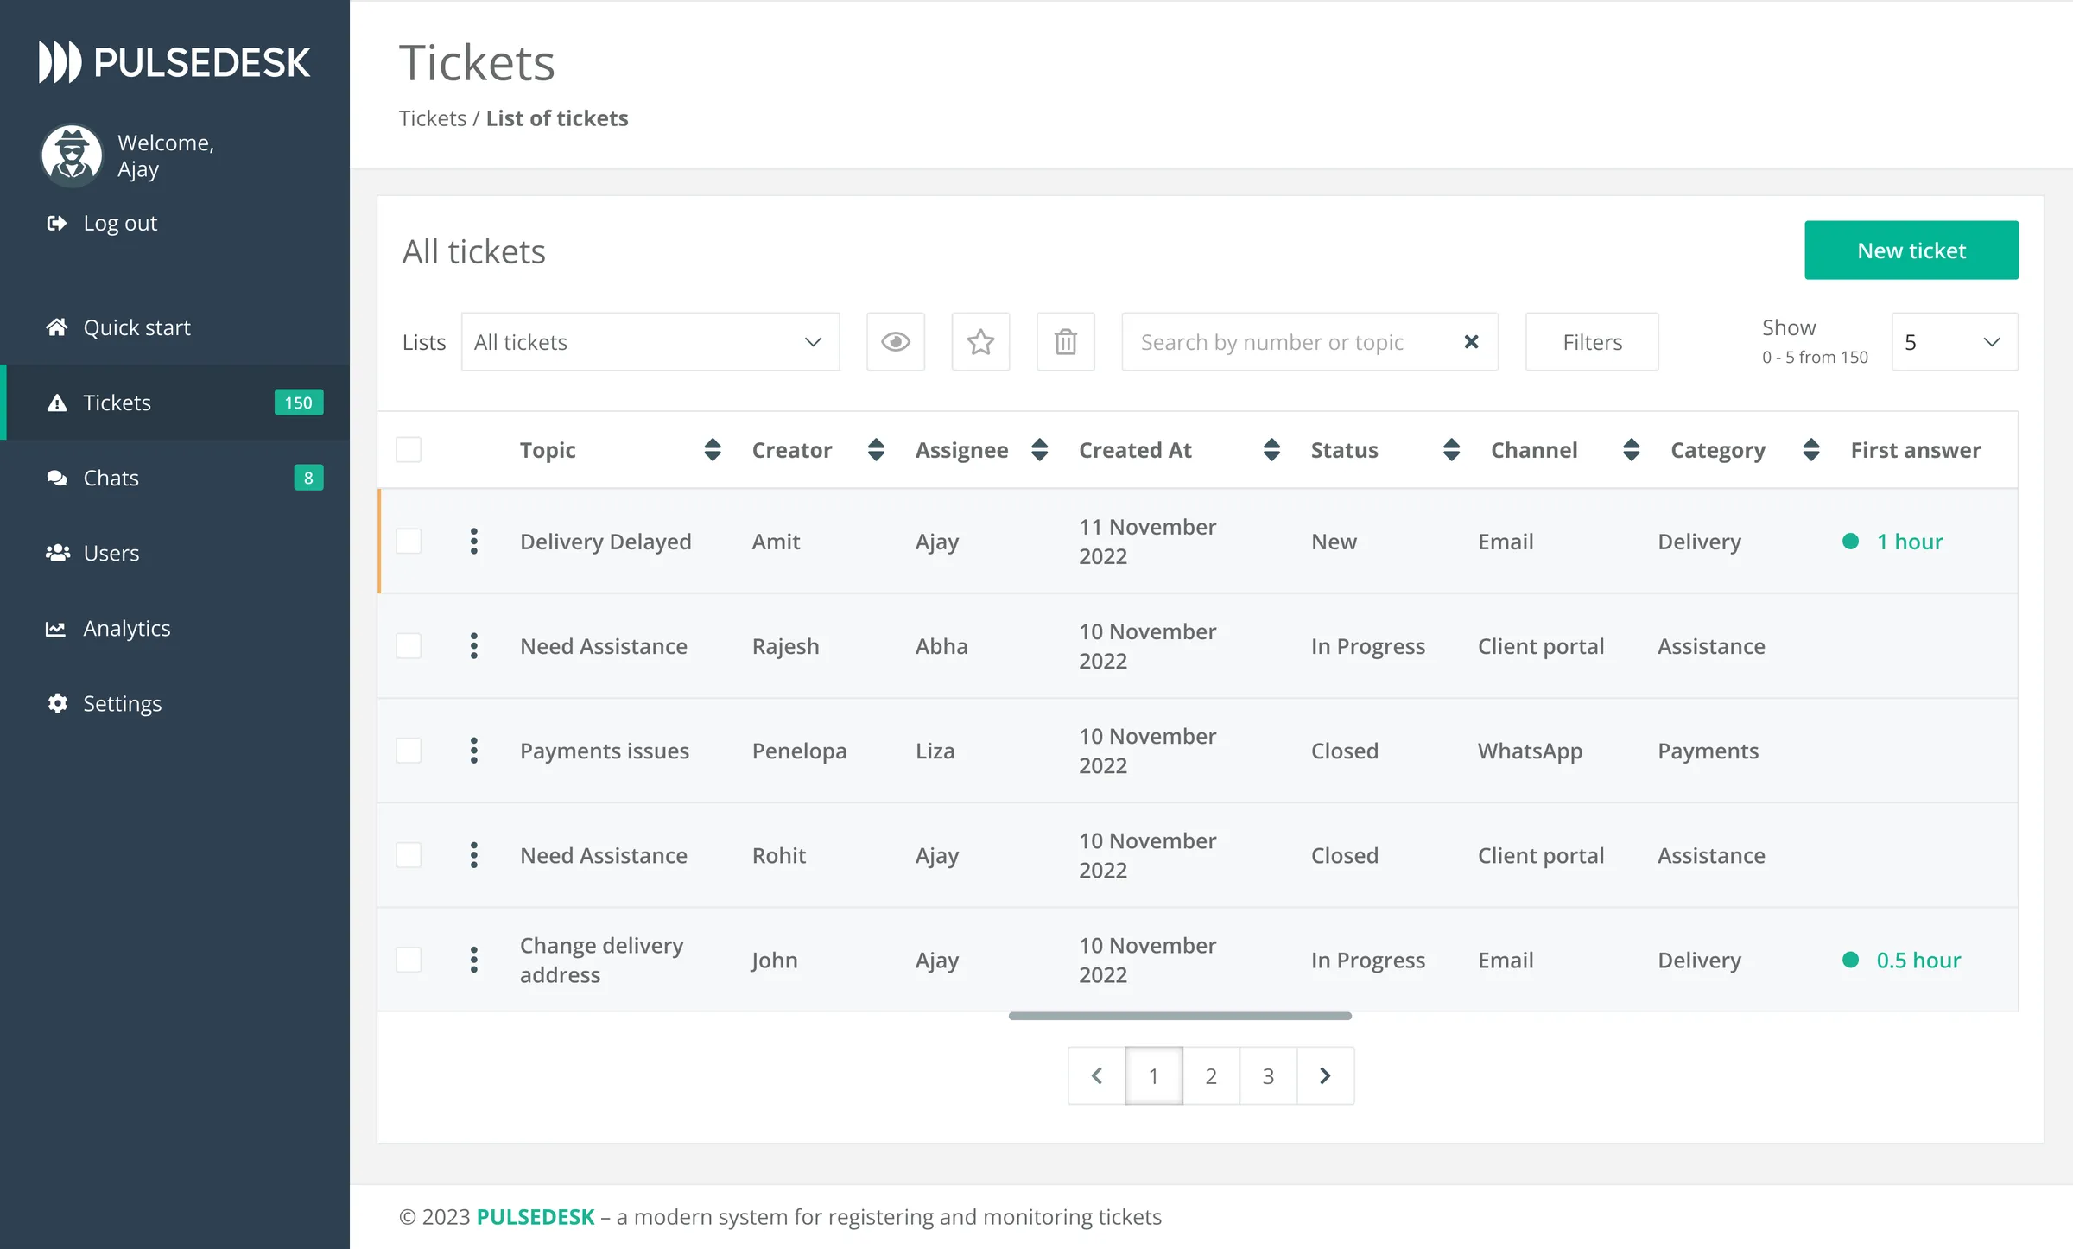Open Settings from the sidebar
Screen dimensions: 2073x1249
(x=121, y=703)
